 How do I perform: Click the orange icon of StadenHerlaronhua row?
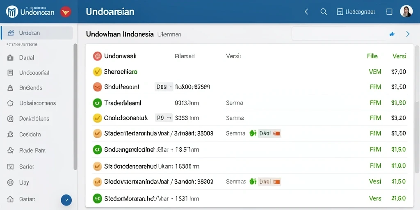point(97,133)
